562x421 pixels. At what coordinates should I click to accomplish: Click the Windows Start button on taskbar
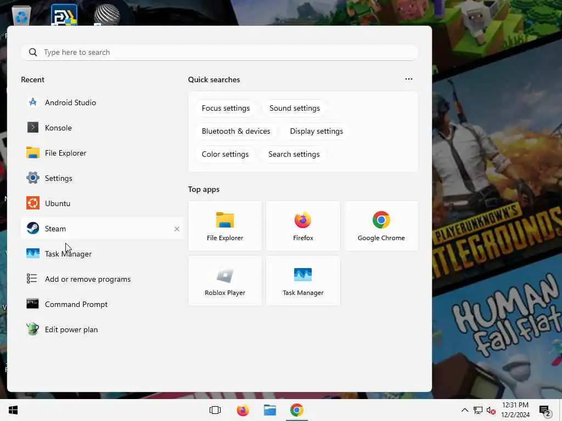click(x=13, y=410)
